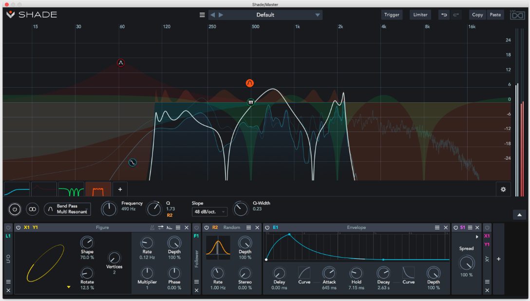Viewport: 530px width, 301px height.
Task: Toggle the stereo link button
Action: coord(32,209)
